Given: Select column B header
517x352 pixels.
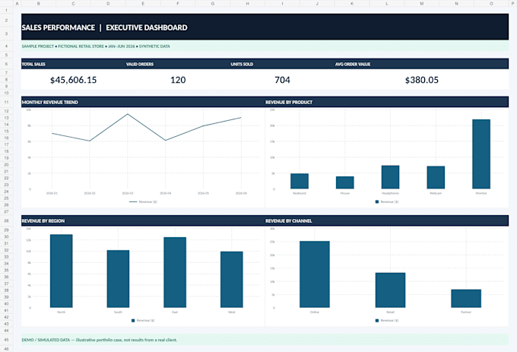Looking at the screenshot, I should point(39,3).
